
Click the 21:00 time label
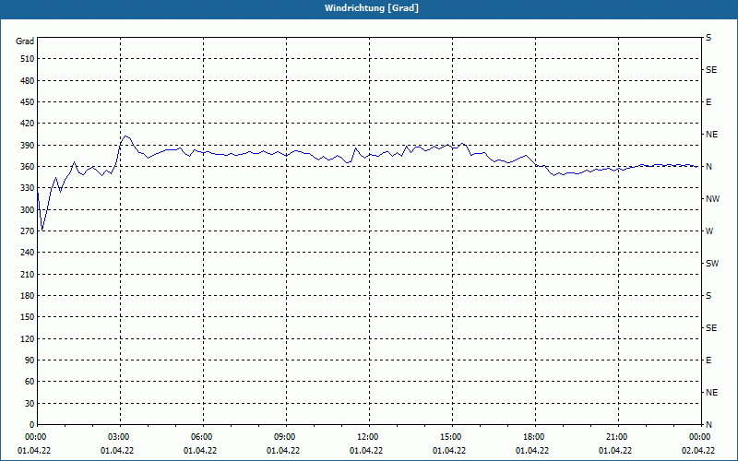615,437
